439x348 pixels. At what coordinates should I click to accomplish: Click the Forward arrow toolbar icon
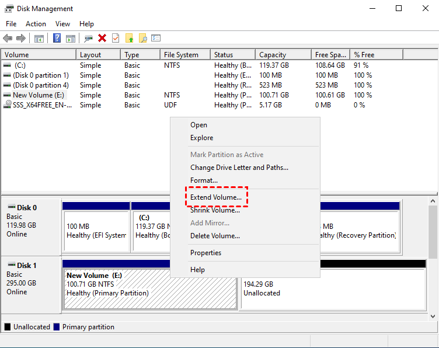pos(21,38)
